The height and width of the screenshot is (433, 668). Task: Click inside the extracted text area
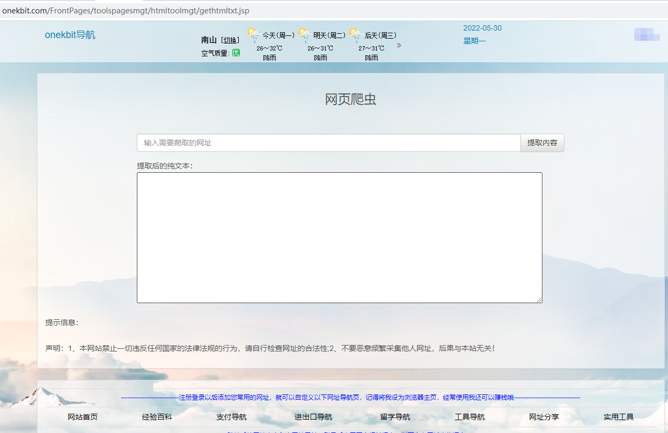(x=339, y=237)
